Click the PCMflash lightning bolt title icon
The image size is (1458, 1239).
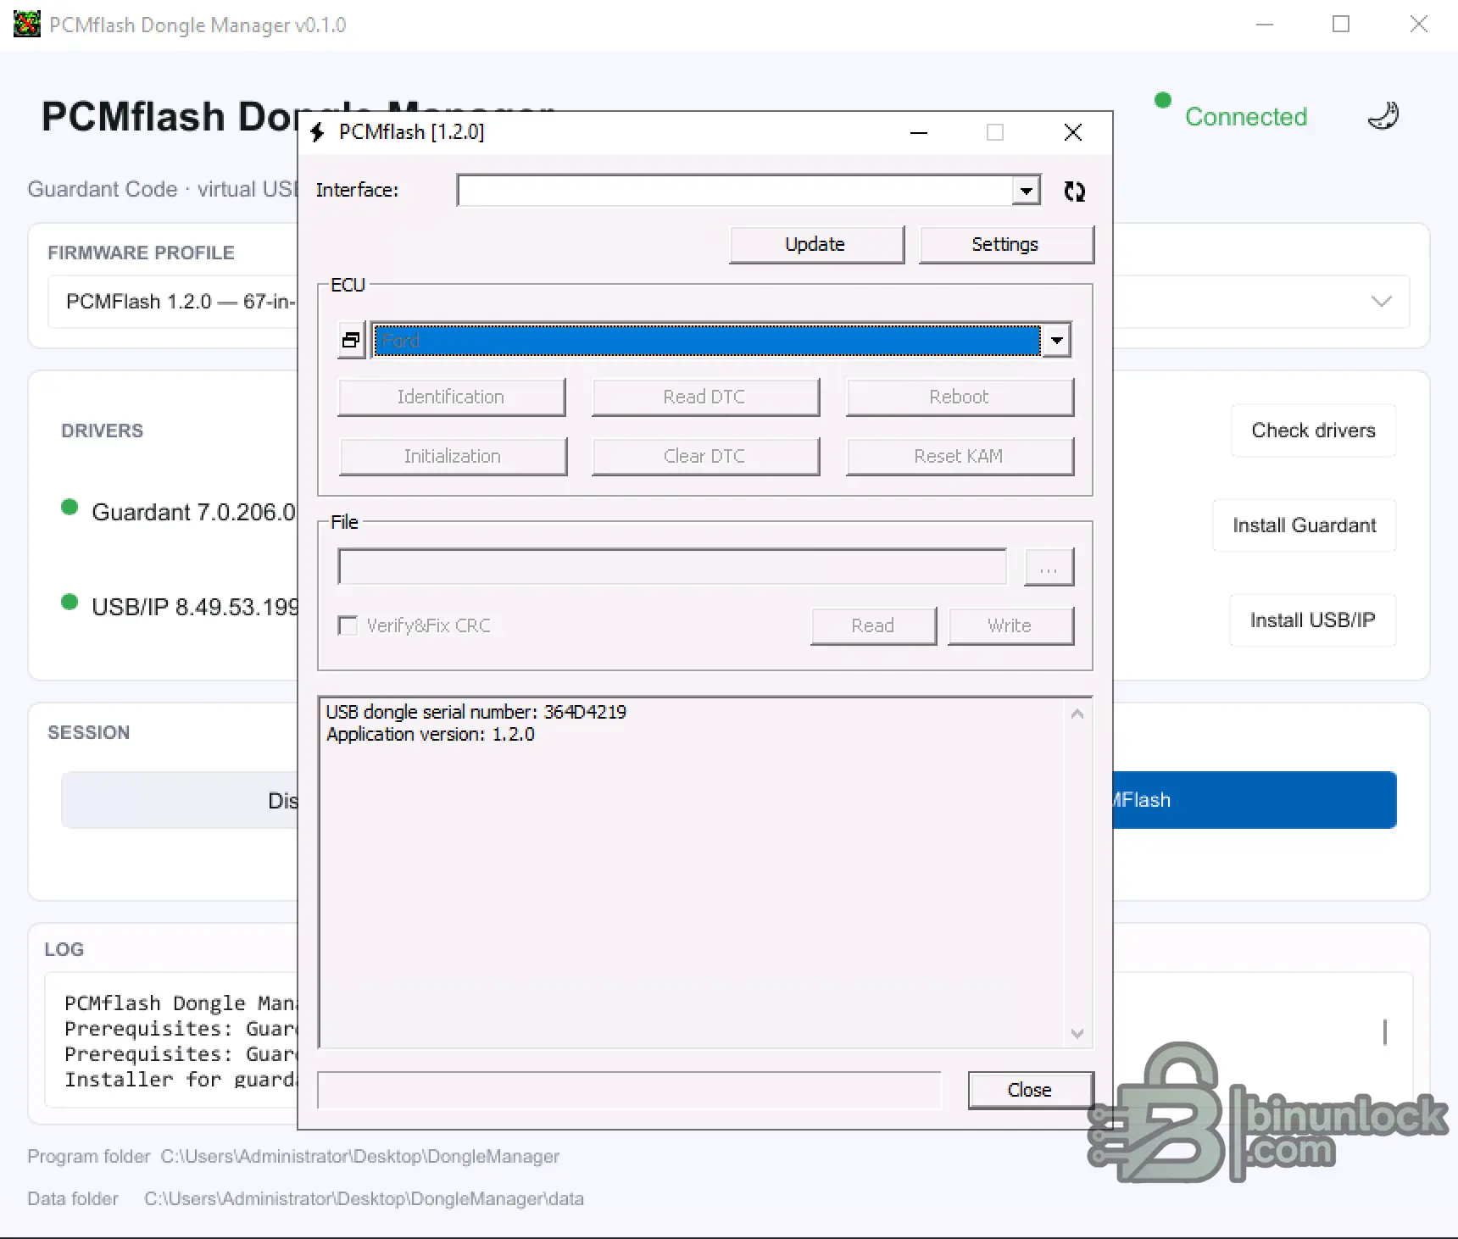[x=318, y=132]
